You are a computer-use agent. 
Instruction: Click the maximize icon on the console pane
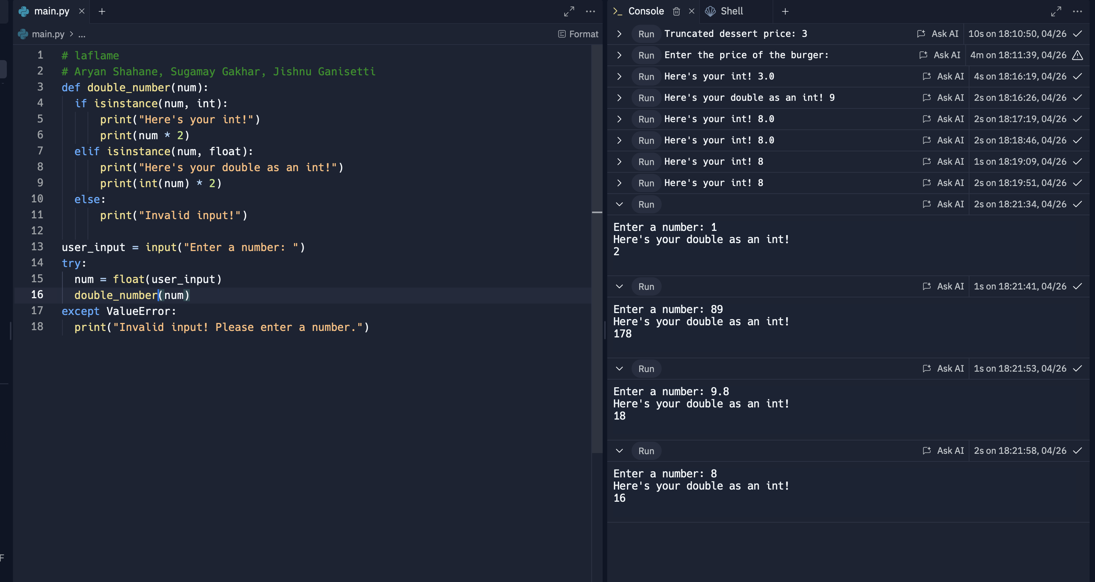pyautogui.click(x=1056, y=11)
